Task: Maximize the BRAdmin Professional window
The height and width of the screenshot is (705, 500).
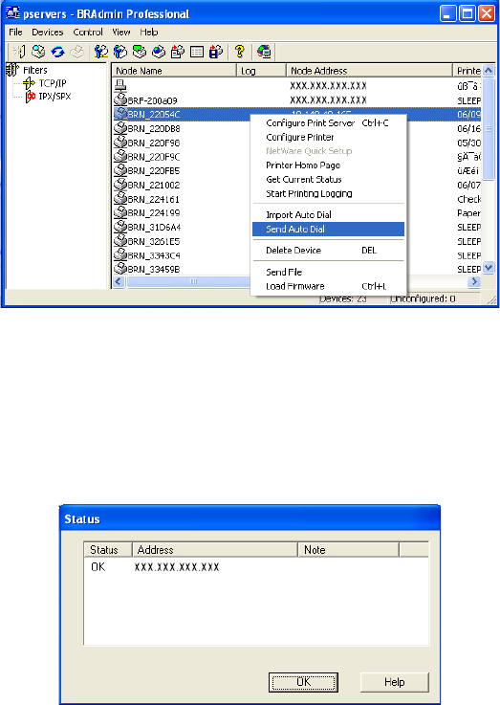Action: point(467,13)
